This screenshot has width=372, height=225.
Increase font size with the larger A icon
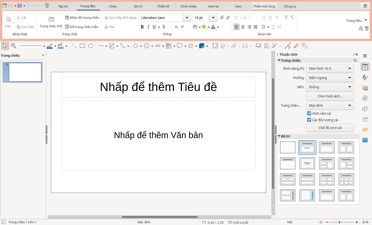pyautogui.click(x=222, y=17)
